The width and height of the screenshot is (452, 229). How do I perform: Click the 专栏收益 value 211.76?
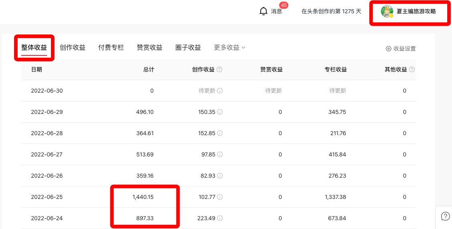tap(338, 133)
